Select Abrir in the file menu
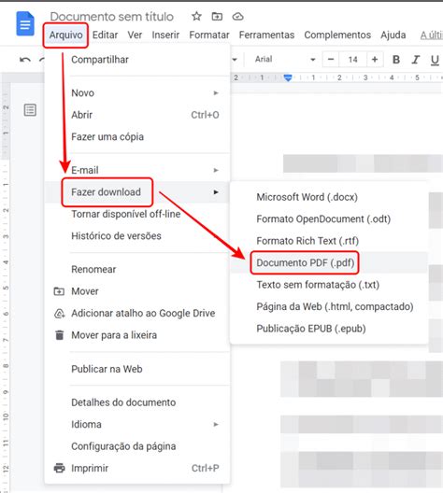 137,115
